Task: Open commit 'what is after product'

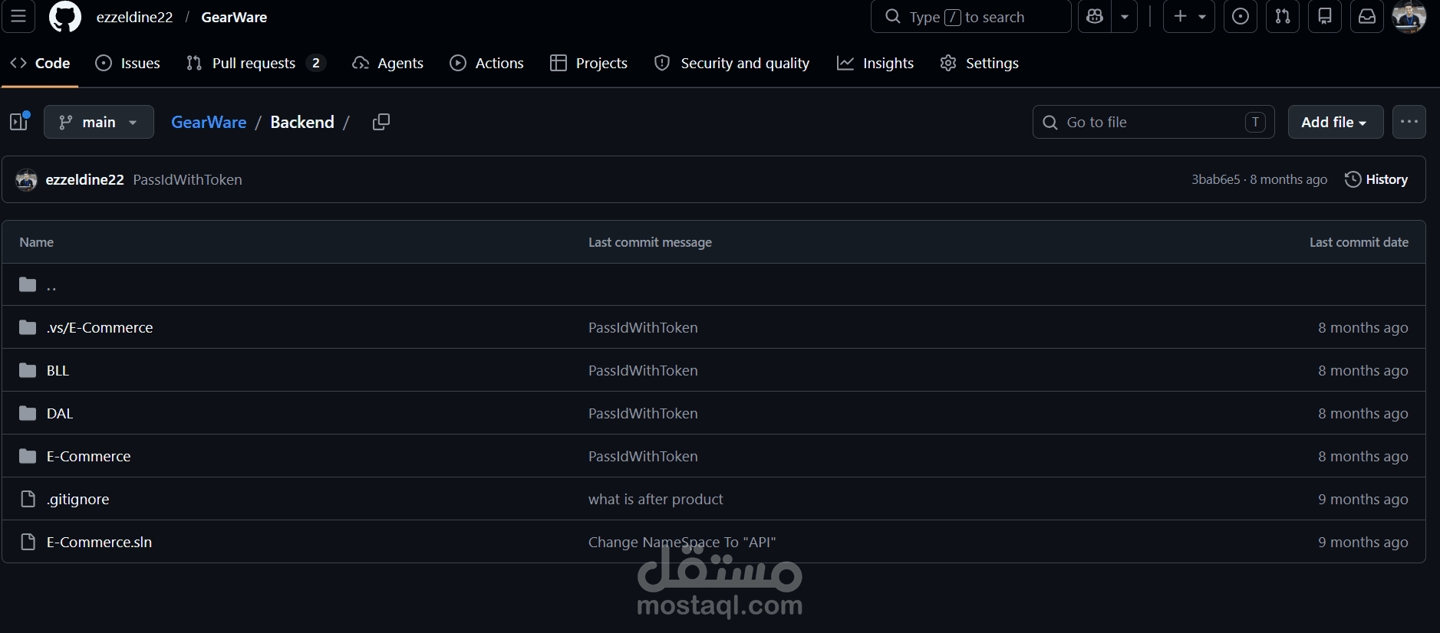Action: (x=655, y=499)
